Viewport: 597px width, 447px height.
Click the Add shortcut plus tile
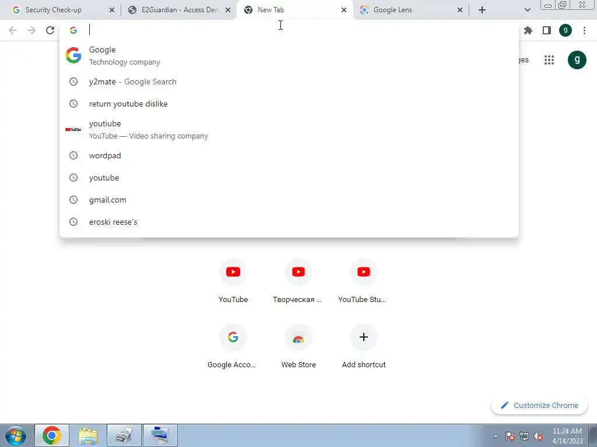pos(364,346)
